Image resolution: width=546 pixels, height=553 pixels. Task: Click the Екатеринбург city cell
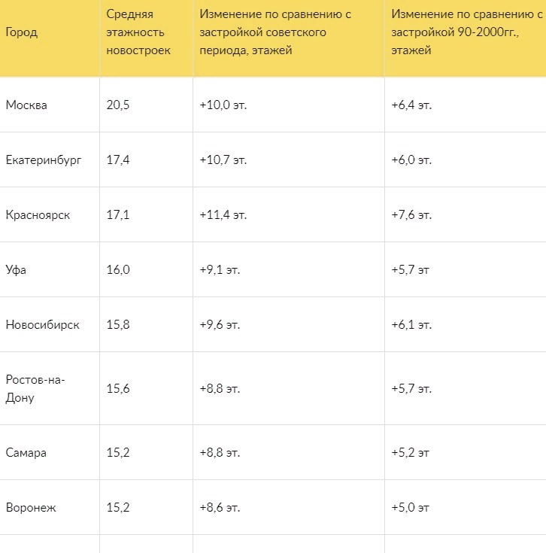click(44, 160)
